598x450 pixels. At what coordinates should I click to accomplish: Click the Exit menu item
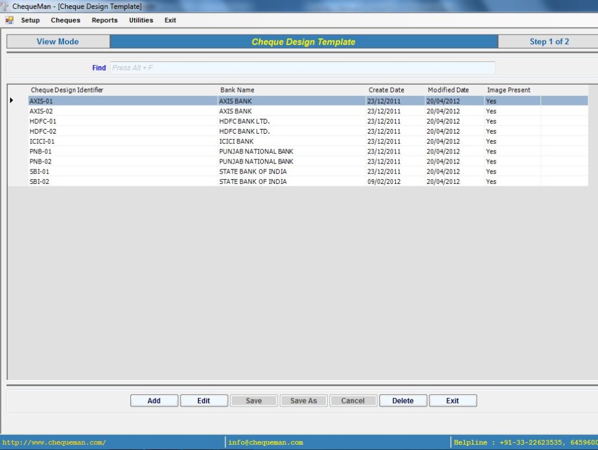170,20
